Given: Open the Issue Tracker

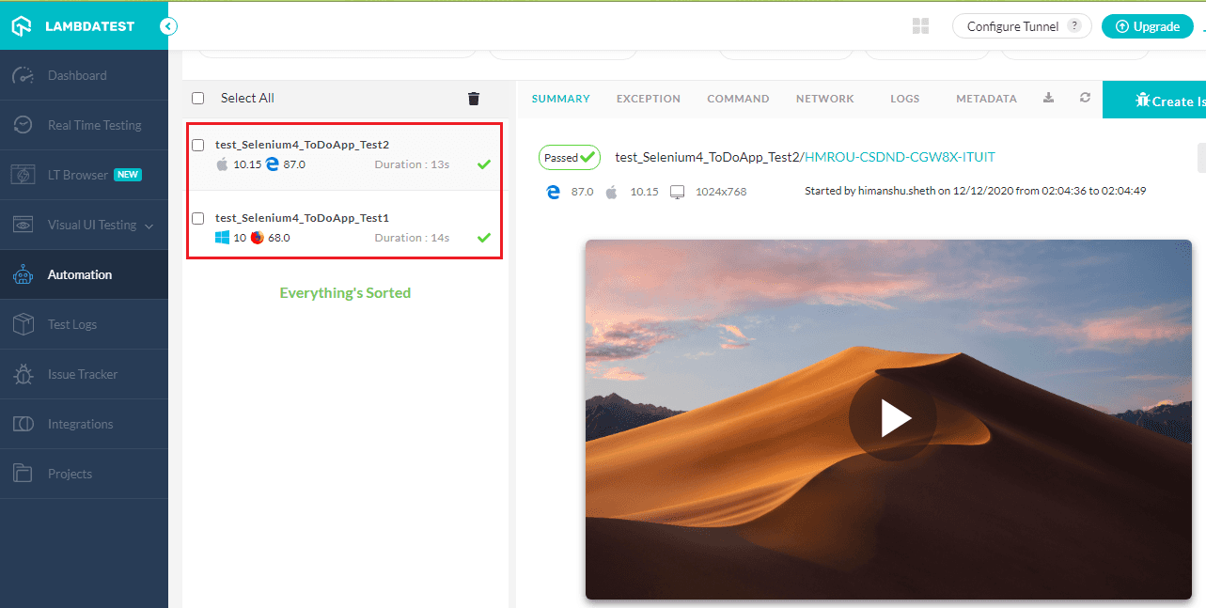Looking at the screenshot, I should tap(85, 374).
